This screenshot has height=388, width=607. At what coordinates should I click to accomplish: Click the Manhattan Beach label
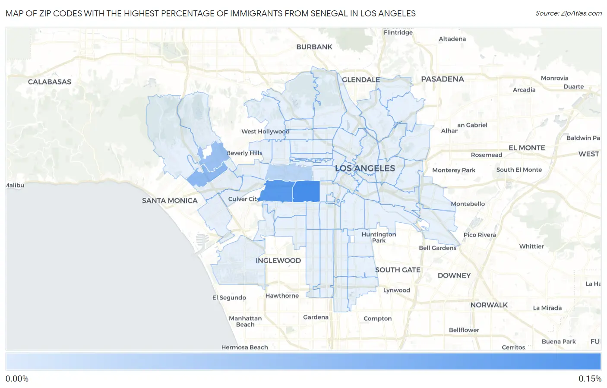[x=245, y=322]
